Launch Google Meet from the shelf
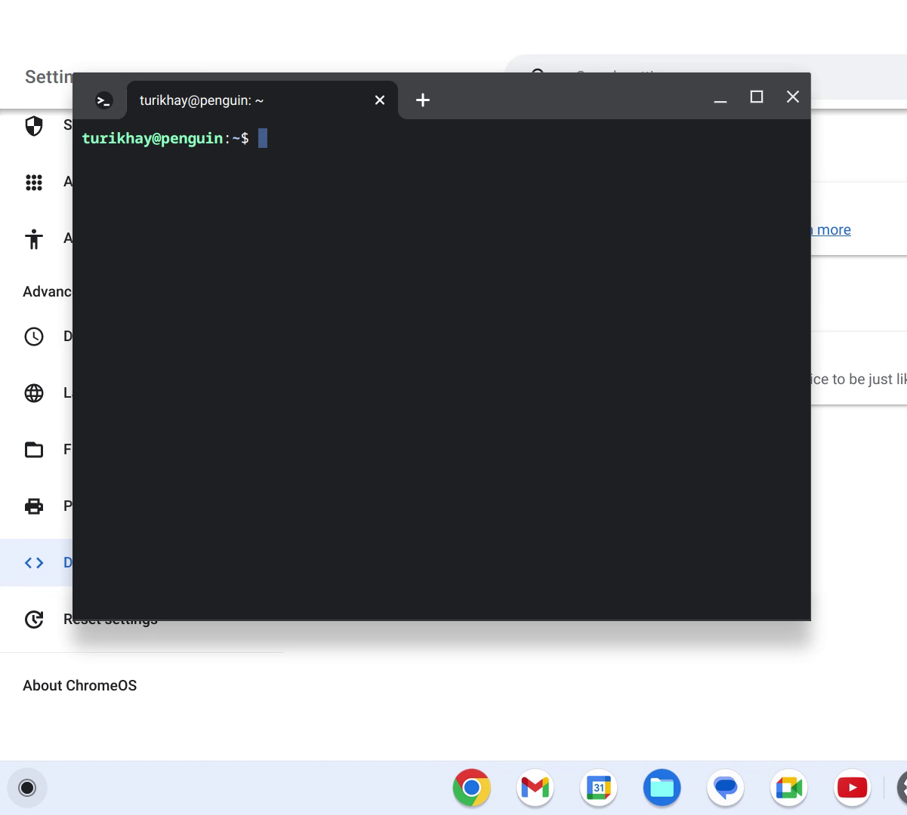The image size is (907, 815). tap(789, 788)
